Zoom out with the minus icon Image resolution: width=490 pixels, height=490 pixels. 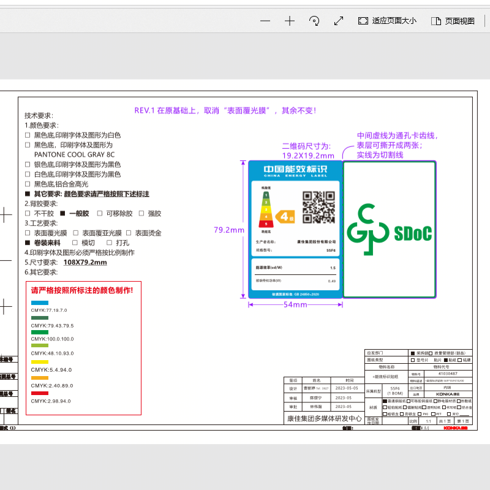pyautogui.click(x=265, y=21)
